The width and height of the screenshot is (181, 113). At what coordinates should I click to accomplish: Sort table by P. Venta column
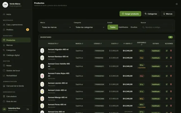tap(128, 44)
